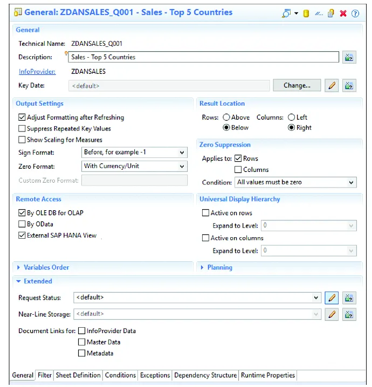Check Metadata document links
Screen dimensions: 372x387
tap(81, 353)
